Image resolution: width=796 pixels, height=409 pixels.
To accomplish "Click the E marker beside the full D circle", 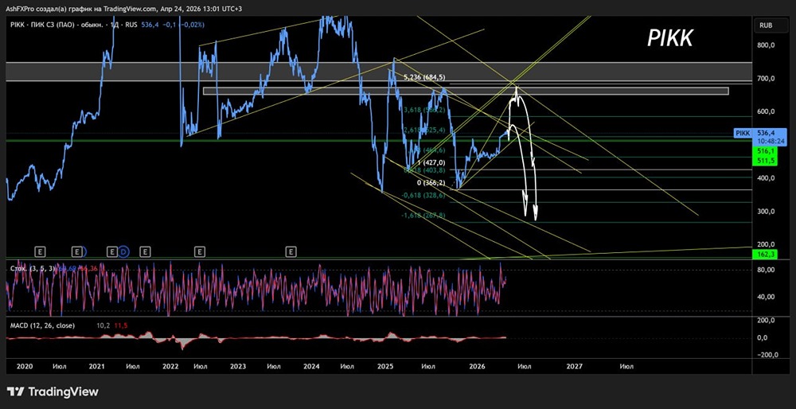I will pos(112,251).
